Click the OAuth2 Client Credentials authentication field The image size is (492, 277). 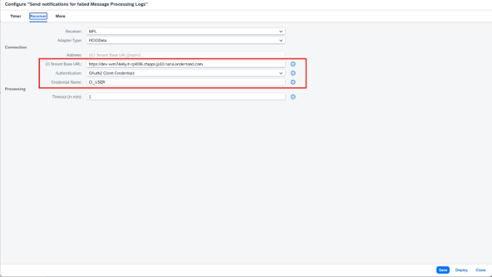pos(186,74)
